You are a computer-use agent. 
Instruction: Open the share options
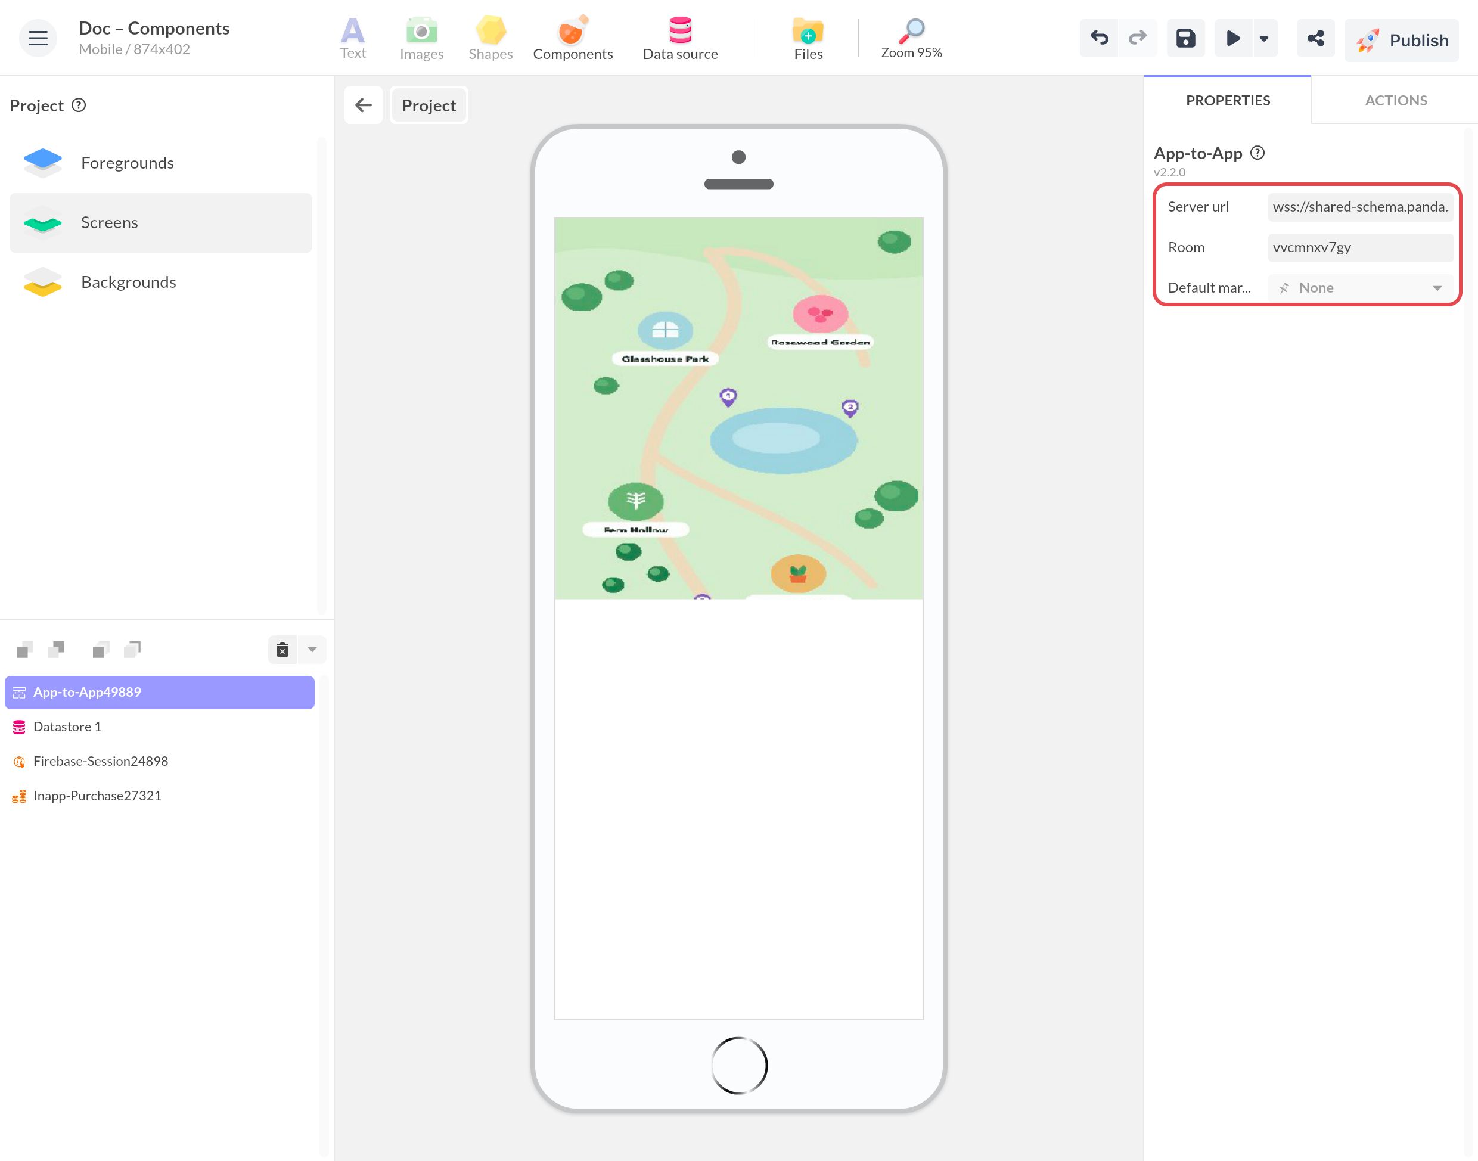[x=1315, y=38]
